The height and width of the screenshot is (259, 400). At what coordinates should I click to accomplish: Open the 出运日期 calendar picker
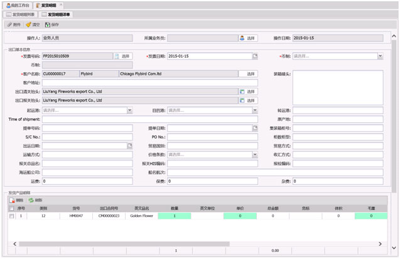[x=129, y=145]
